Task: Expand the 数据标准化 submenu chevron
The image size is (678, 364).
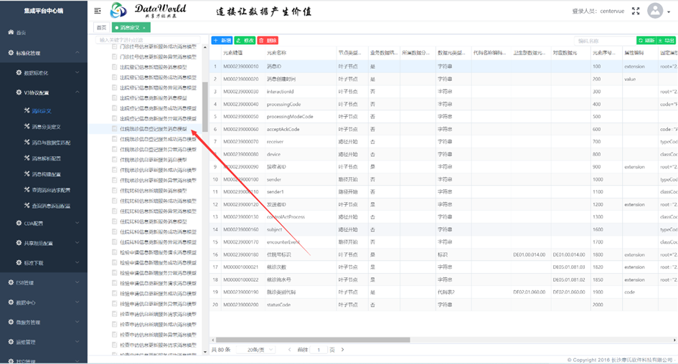Action: (77, 72)
